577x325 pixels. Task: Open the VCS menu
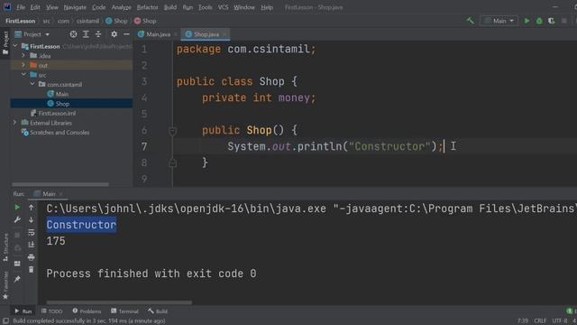click(x=223, y=7)
